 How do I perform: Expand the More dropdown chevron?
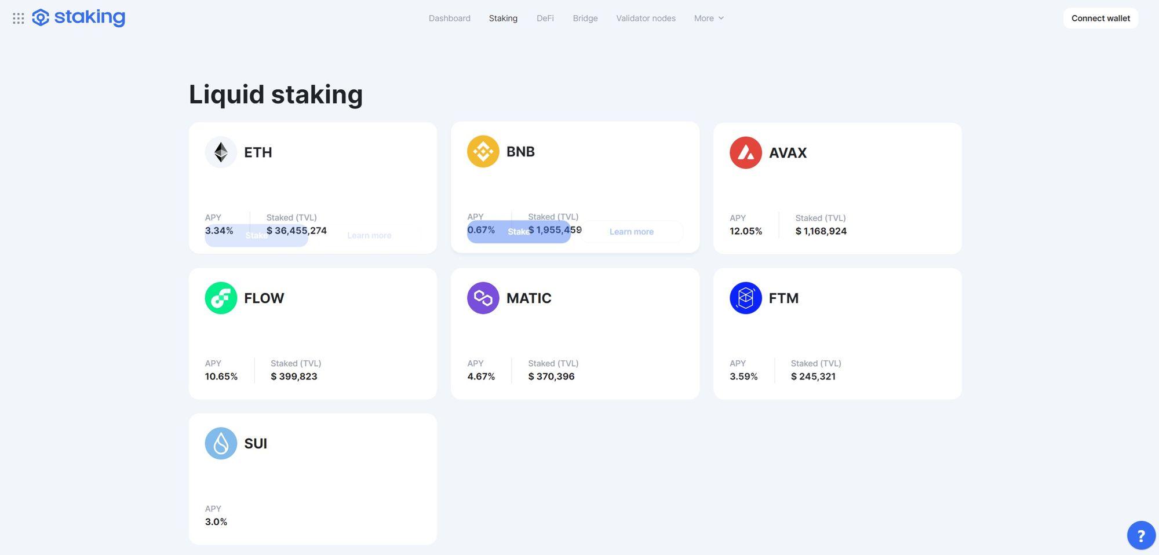[721, 18]
